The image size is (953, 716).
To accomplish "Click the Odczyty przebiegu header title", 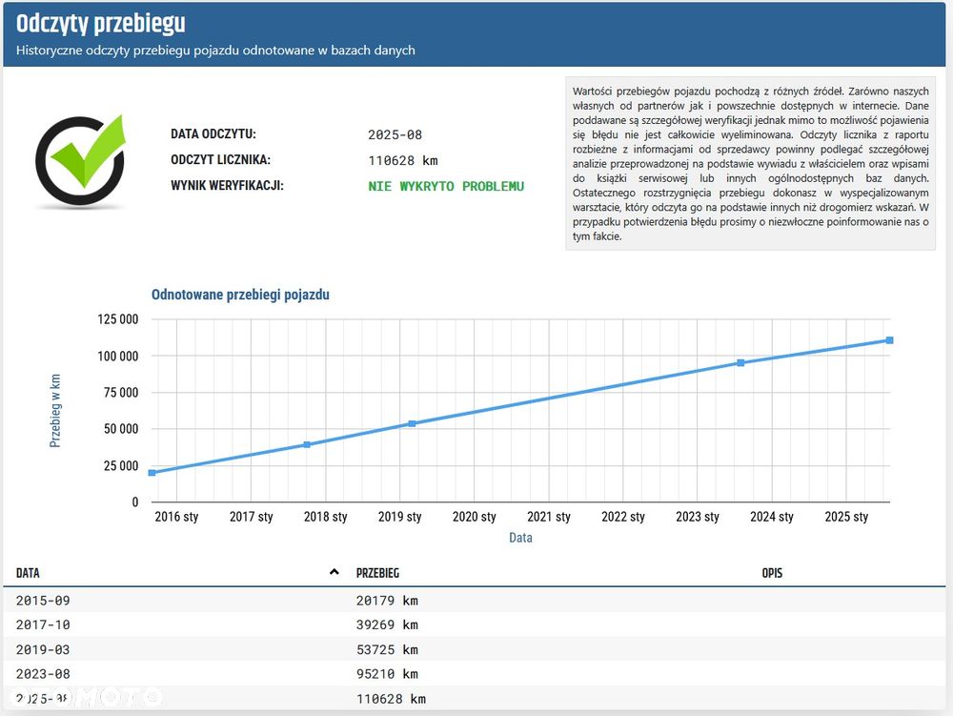I will point(101,24).
